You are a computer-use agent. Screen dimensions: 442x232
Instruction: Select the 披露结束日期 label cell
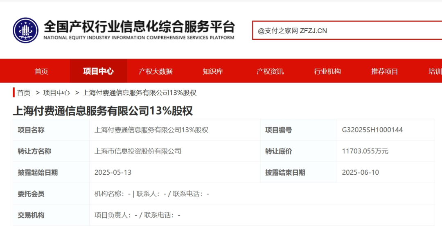298,173
